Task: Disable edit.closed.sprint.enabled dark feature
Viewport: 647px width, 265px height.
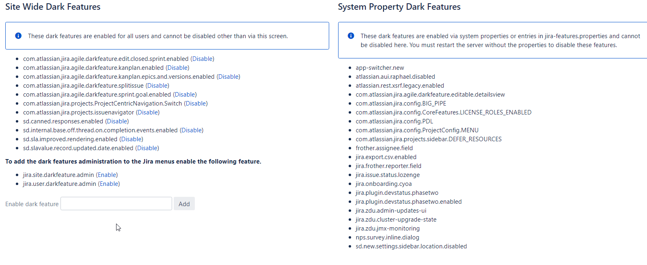Action: [x=203, y=59]
